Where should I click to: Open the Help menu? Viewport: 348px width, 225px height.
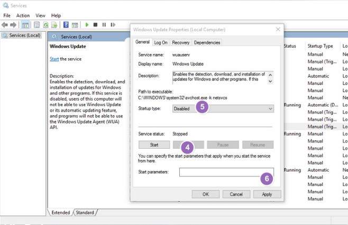click(x=56, y=15)
